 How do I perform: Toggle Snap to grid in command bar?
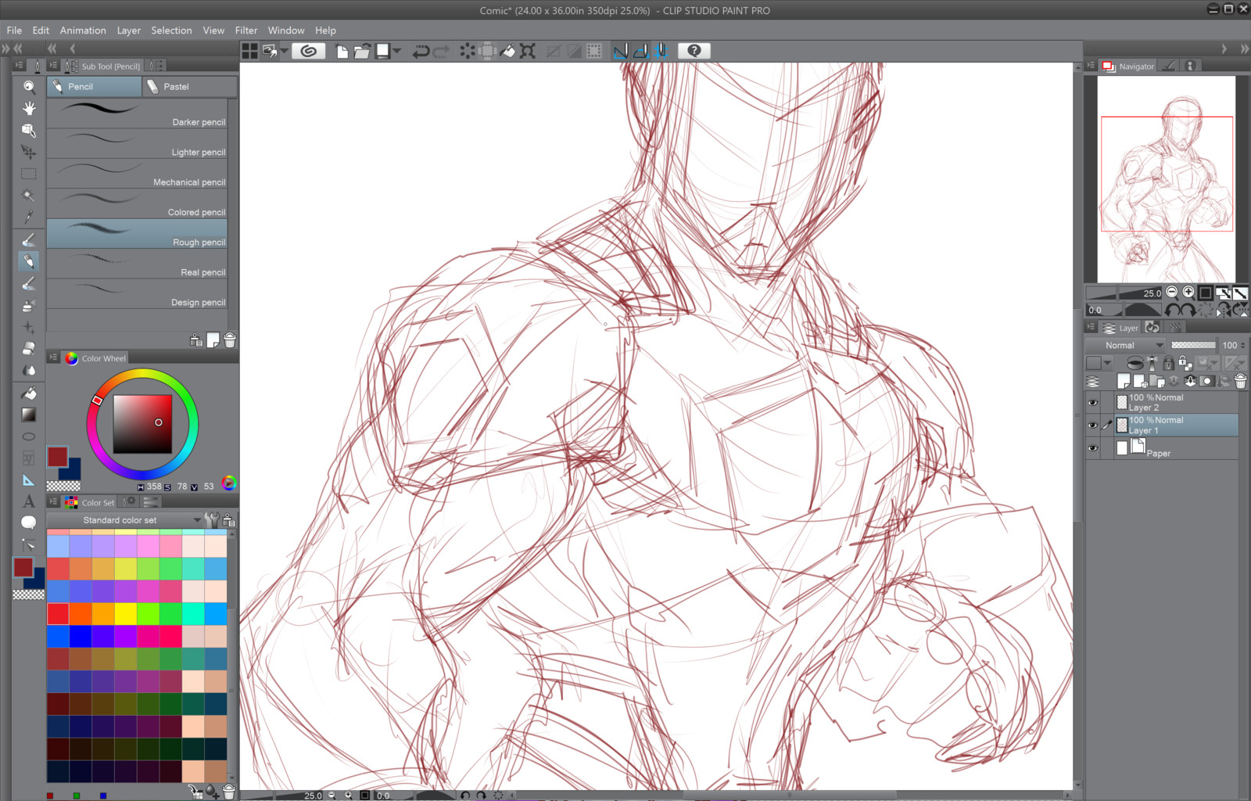point(661,52)
